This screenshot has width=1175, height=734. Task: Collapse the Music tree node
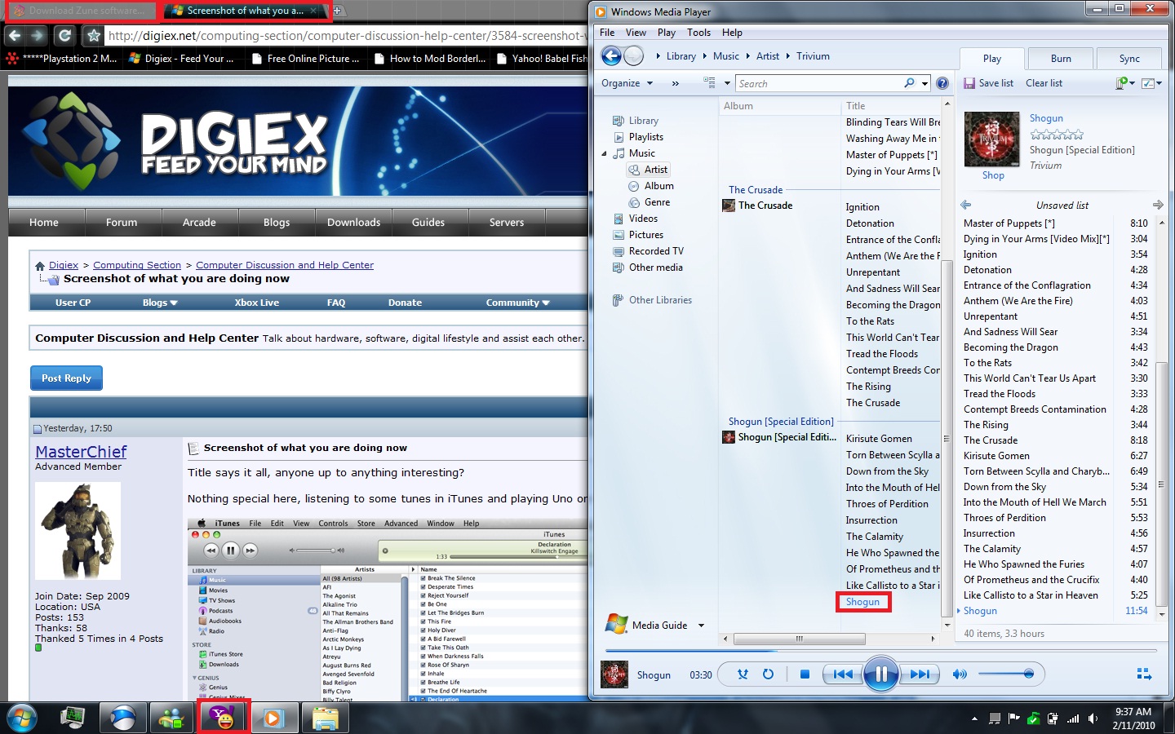pyautogui.click(x=605, y=154)
